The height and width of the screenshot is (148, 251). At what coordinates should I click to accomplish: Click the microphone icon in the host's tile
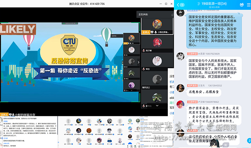click(x=155, y=32)
